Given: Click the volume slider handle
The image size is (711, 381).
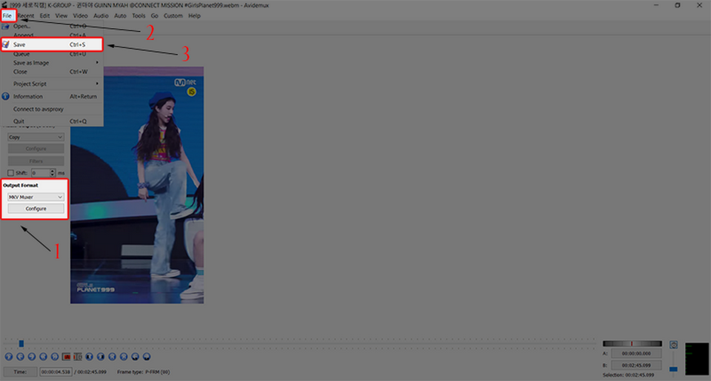Looking at the screenshot, I should [674, 369].
